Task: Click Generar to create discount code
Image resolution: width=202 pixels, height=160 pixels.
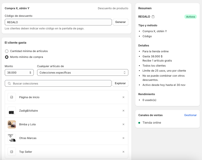Action: click(x=121, y=22)
